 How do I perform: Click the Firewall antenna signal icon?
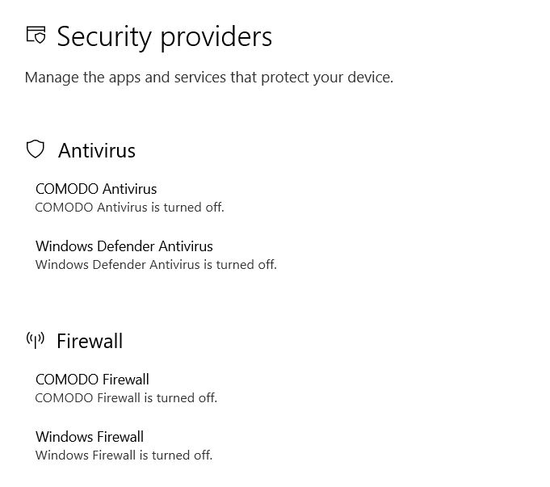click(x=35, y=340)
